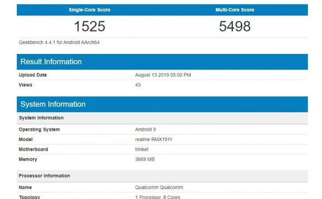Click the Memory label

[28, 159]
